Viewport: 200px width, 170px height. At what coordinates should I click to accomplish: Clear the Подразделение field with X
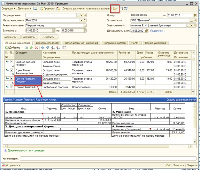click(x=81, y=15)
